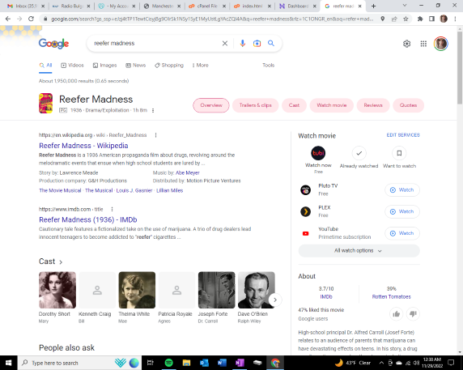Dislike the movie with thumbs down
Screen dimensions: 463x370
413,314
